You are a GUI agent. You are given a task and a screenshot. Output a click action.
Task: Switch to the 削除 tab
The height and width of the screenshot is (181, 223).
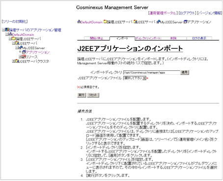pyautogui.click(x=173, y=38)
